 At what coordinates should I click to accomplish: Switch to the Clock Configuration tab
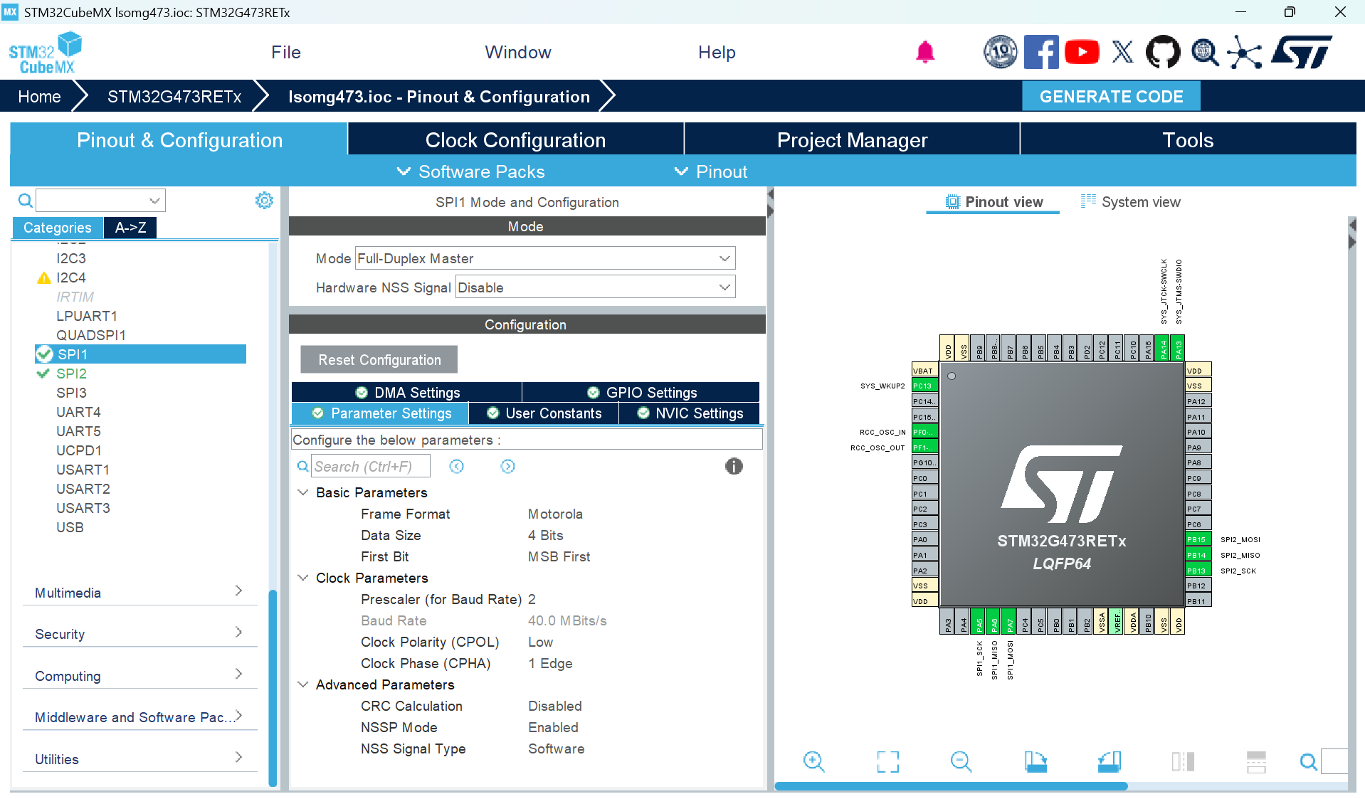515,139
